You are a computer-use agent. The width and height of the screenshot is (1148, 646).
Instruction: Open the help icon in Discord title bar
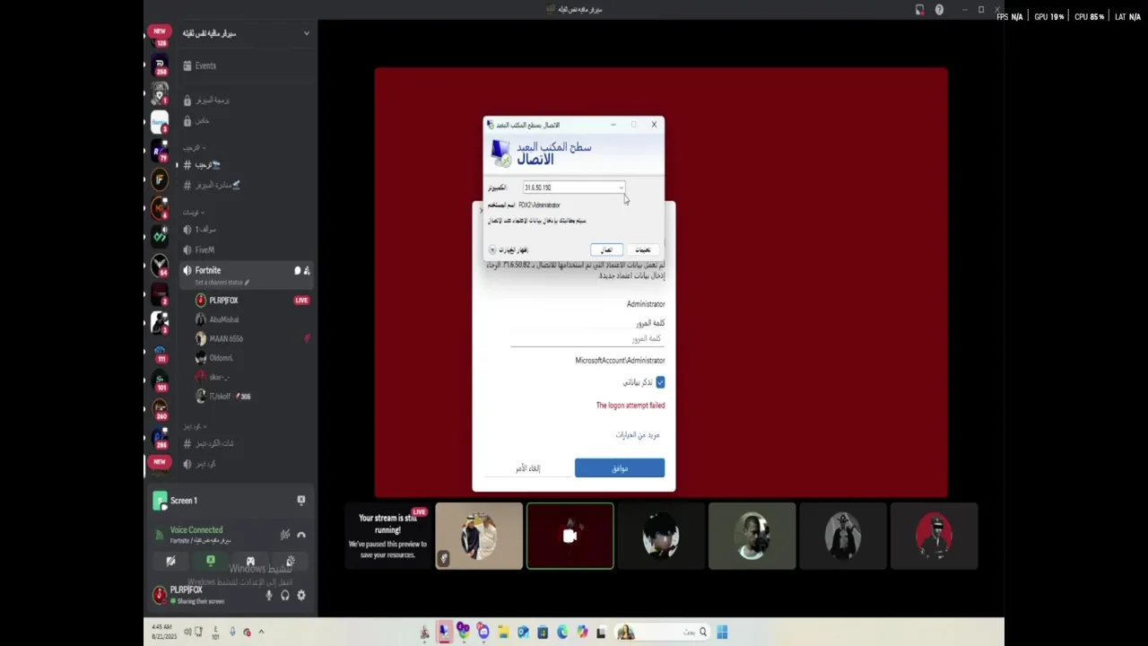click(939, 10)
